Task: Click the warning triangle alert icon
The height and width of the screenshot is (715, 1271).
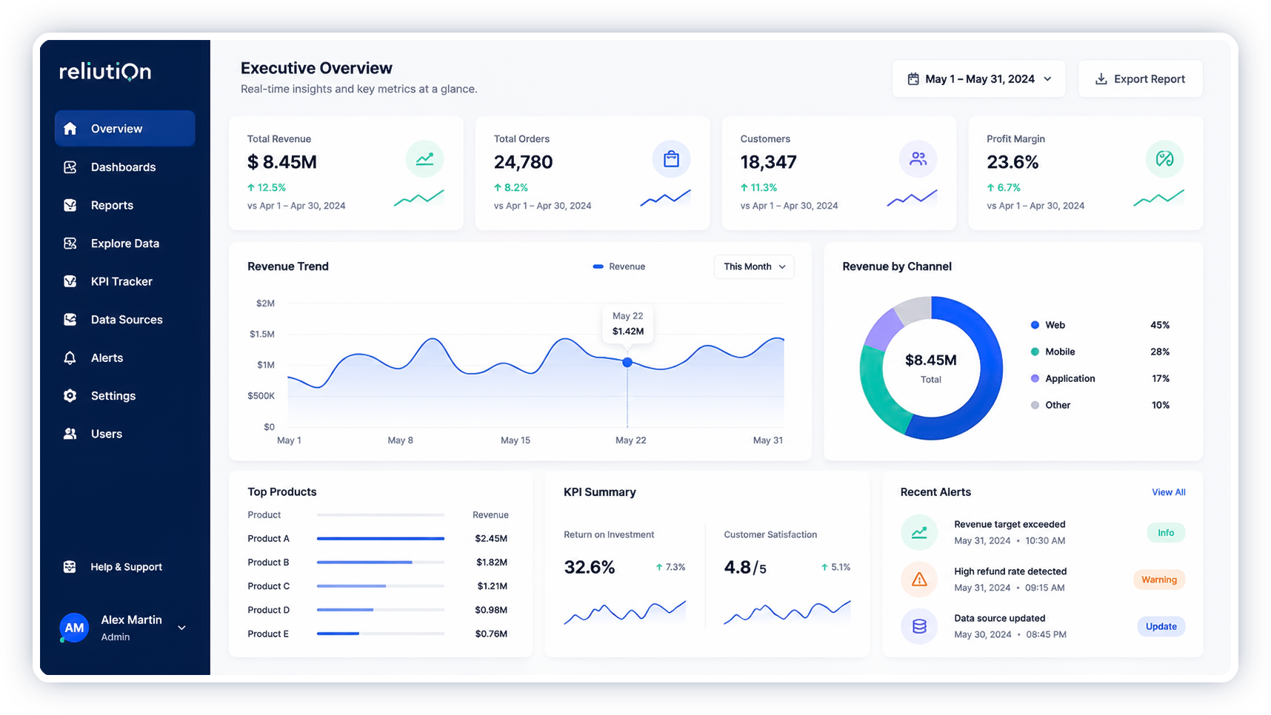Action: pos(919,580)
